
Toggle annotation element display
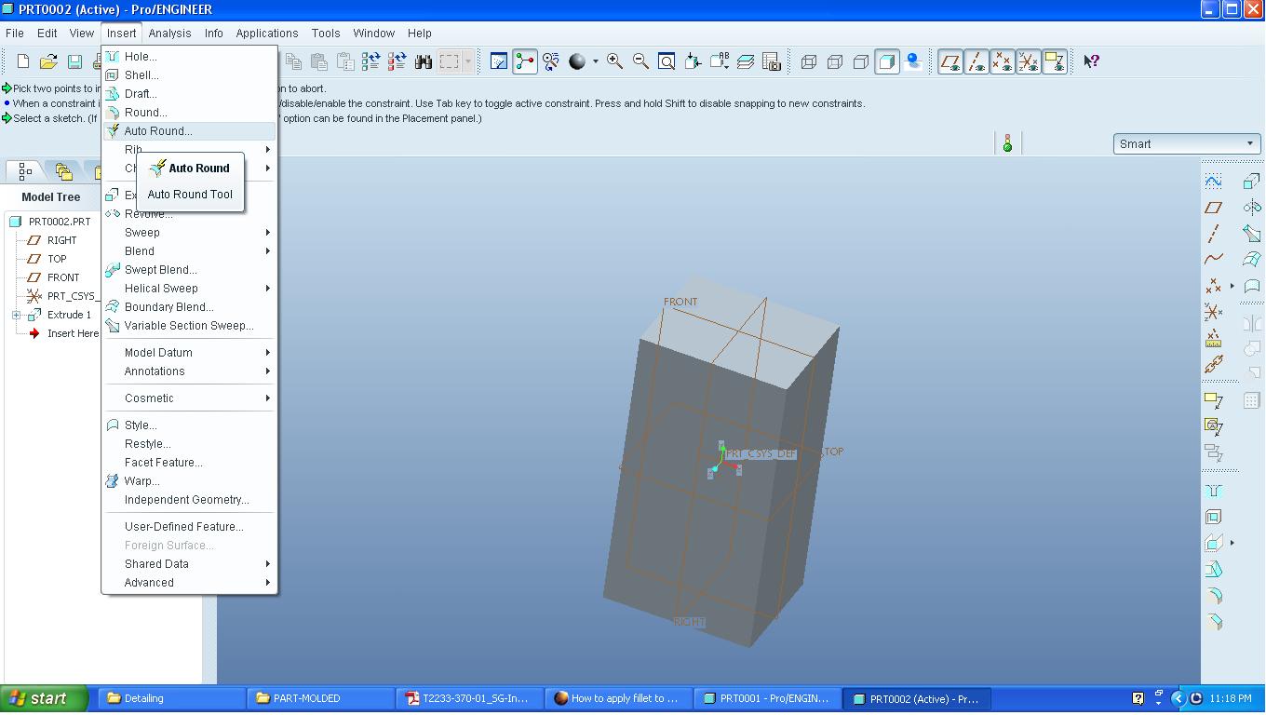tap(1055, 61)
